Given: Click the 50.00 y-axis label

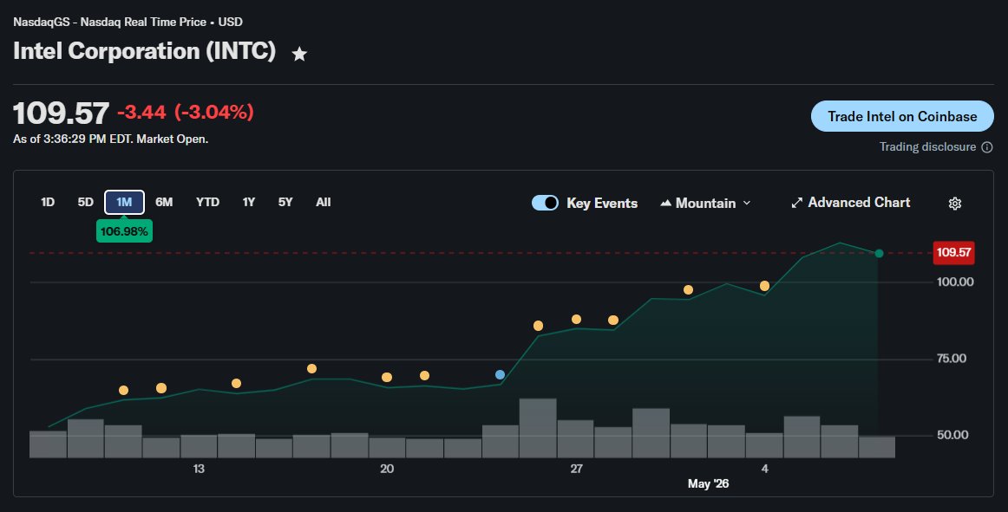Looking at the screenshot, I should [952, 435].
